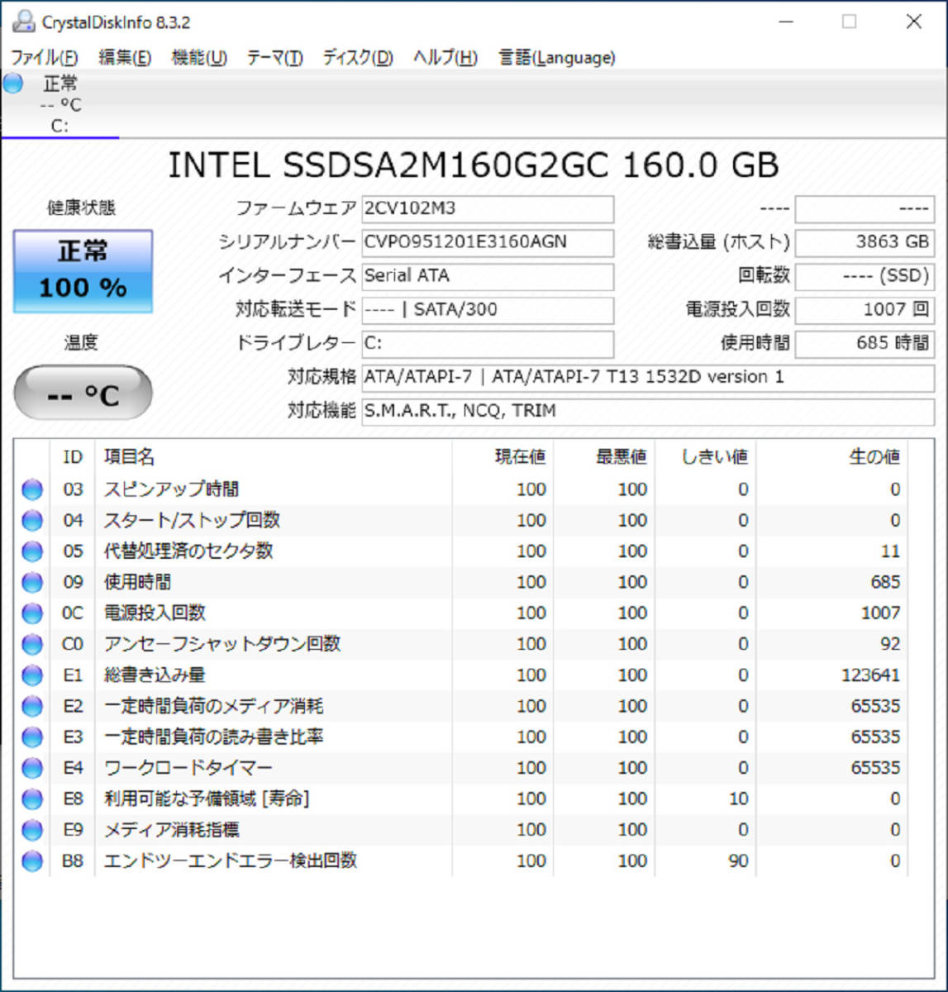
Task: Click the firmware field 2CV102M3
Action: point(488,208)
